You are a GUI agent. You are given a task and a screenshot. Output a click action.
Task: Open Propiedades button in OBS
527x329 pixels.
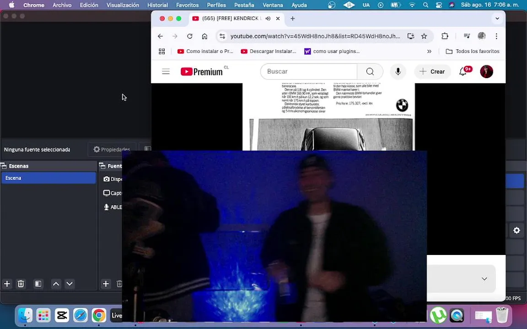point(112,149)
